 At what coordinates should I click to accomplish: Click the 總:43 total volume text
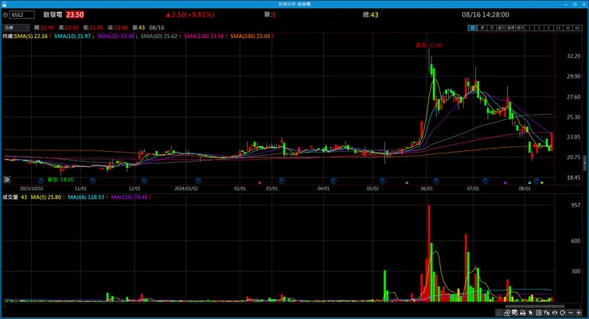click(370, 14)
